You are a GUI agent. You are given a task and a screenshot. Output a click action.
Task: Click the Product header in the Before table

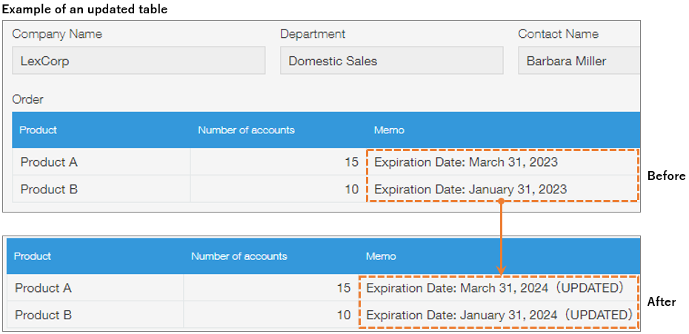38,130
